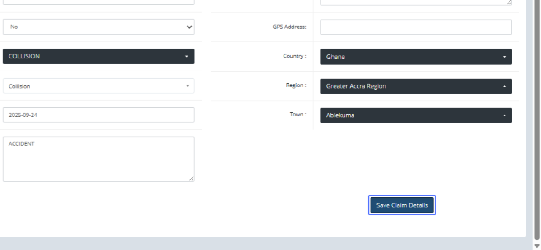Click the resize handle above GPS Address
The width and height of the screenshot is (541, 250).
(509, 3)
